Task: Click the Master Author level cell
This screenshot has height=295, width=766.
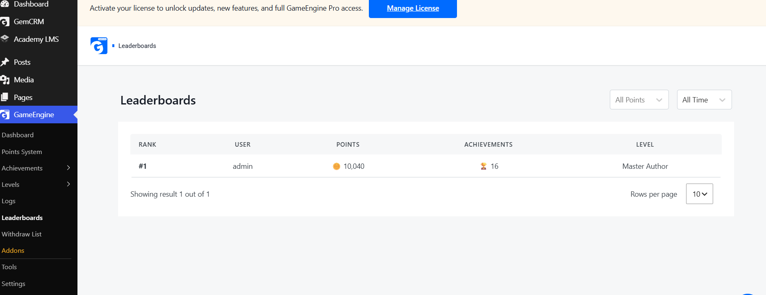Action: [x=645, y=166]
